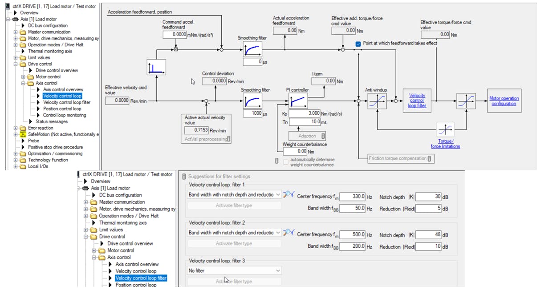Click the differentiator step block icon

click(x=156, y=68)
